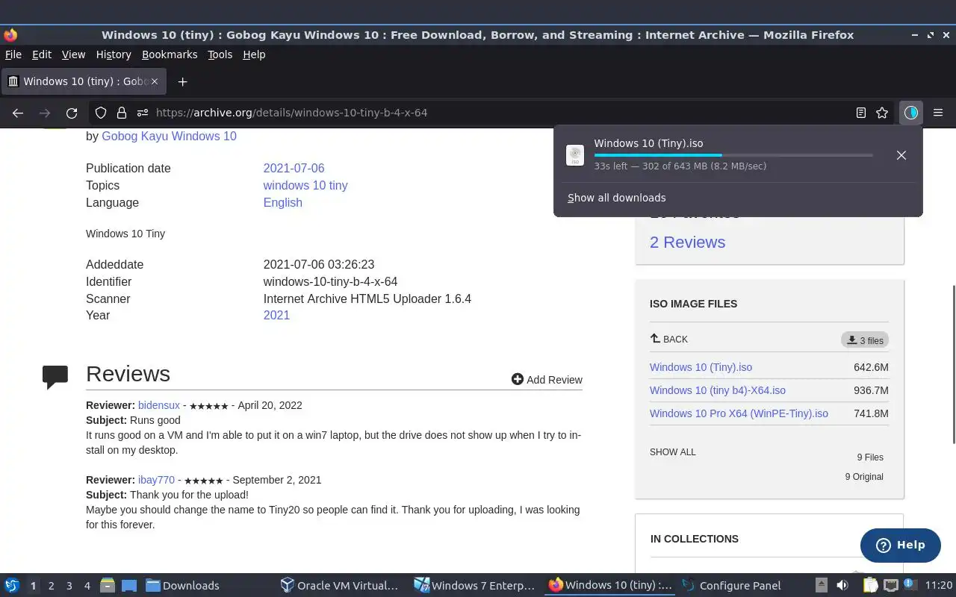Toggle the Firefox downloads panel button

[x=910, y=113]
